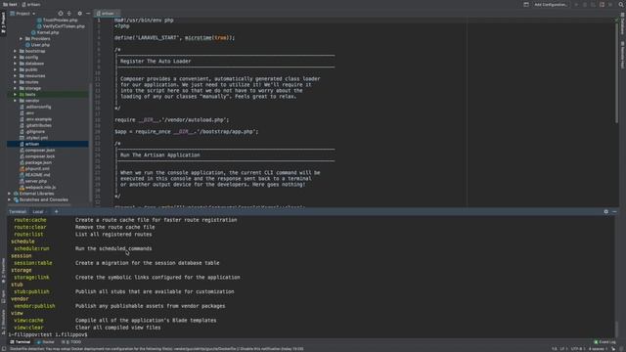Expand the config folder
The height and width of the screenshot is (352, 626).
coord(16,57)
